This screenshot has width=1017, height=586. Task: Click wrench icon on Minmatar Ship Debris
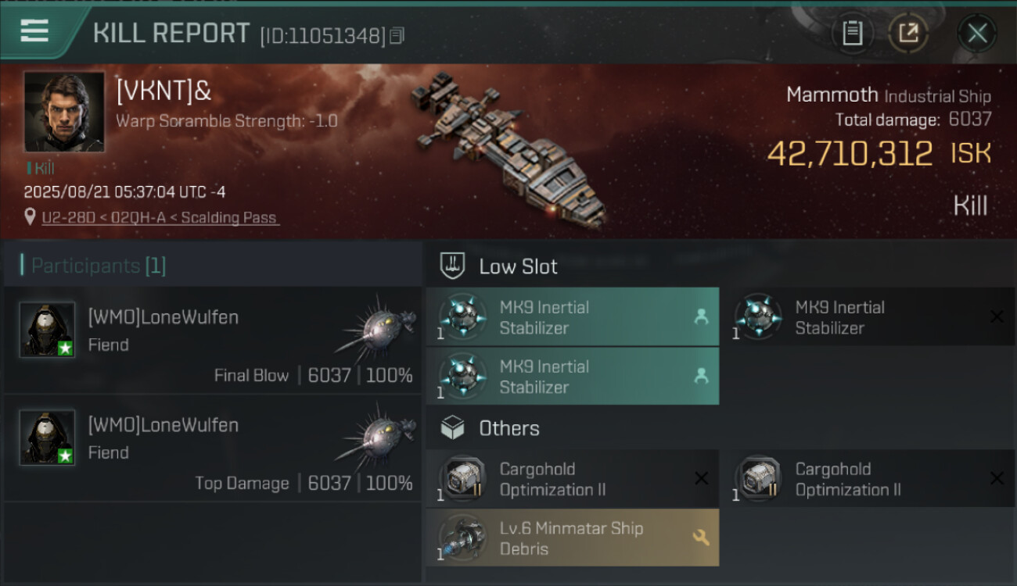point(701,538)
